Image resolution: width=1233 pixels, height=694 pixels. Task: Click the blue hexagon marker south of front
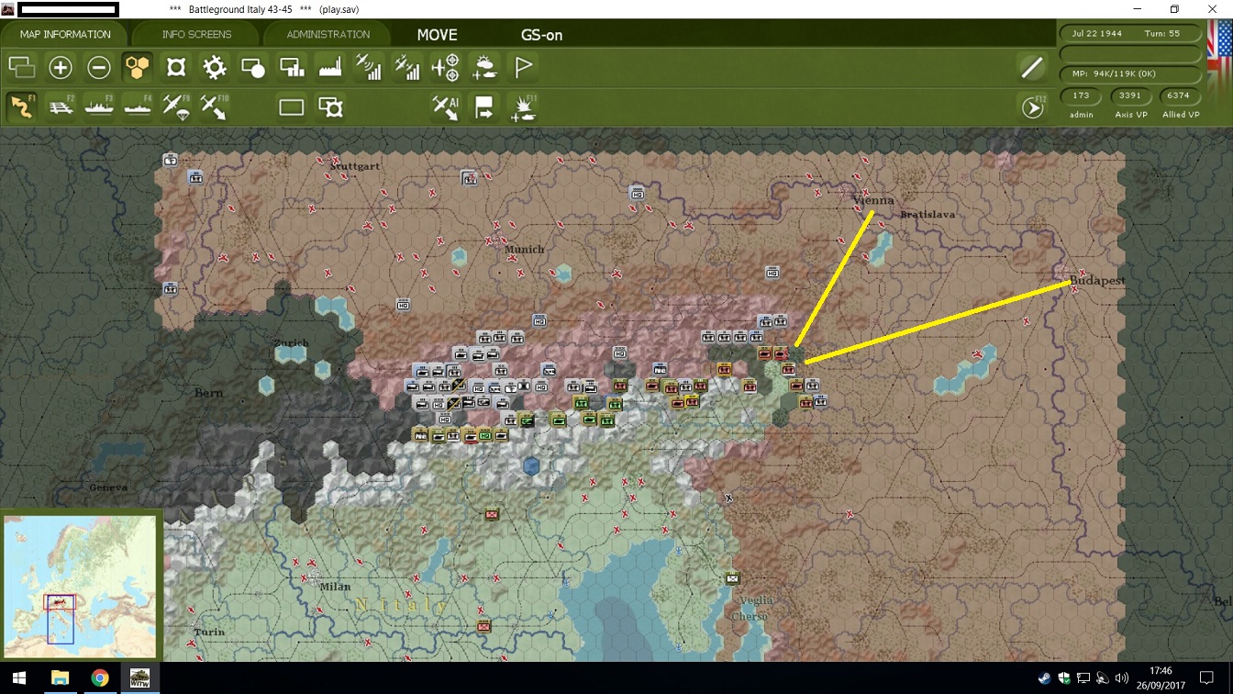pyautogui.click(x=531, y=466)
